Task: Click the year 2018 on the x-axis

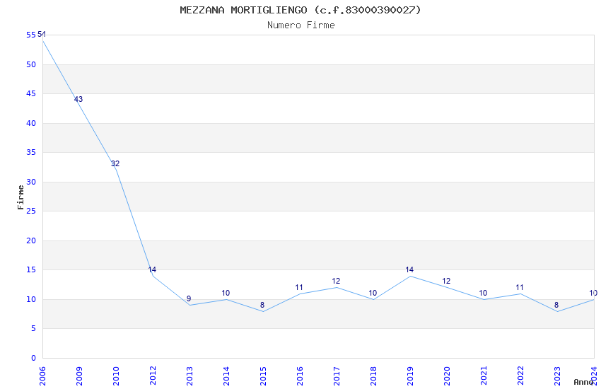Action: coord(373,376)
